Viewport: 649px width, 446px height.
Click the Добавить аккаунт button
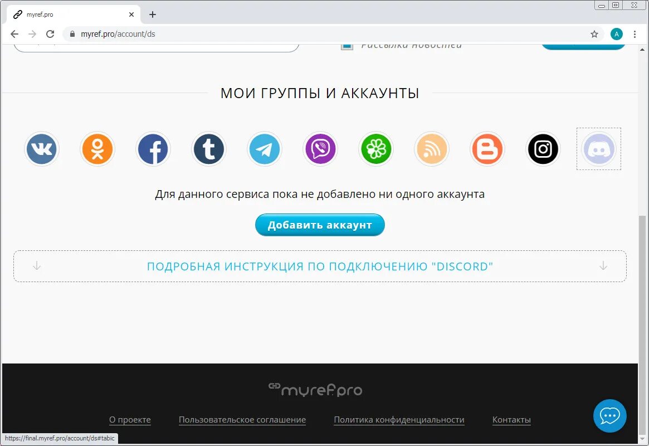point(320,225)
